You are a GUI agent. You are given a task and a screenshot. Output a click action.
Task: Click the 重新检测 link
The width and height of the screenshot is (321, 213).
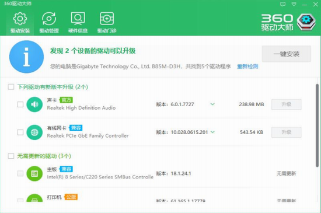[247, 67]
